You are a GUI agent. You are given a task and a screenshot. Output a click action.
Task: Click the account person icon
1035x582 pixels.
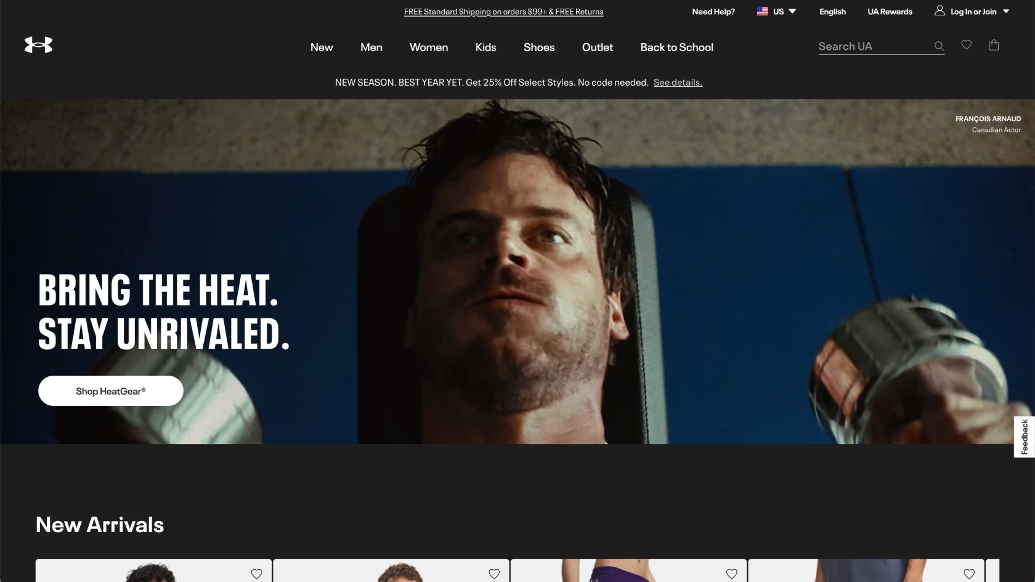pyautogui.click(x=940, y=10)
